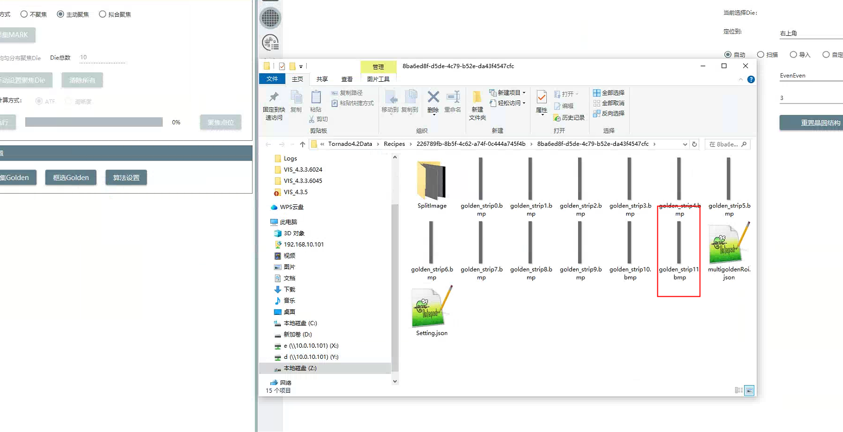Click the 管理 contextual tab
Viewport: 843px width, 432px height.
[x=378, y=67]
